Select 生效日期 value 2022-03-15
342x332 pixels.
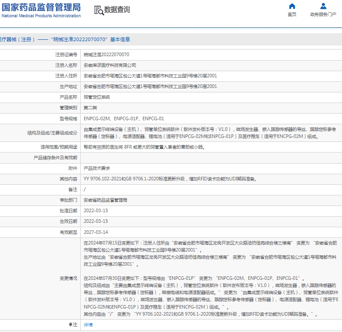(96, 221)
